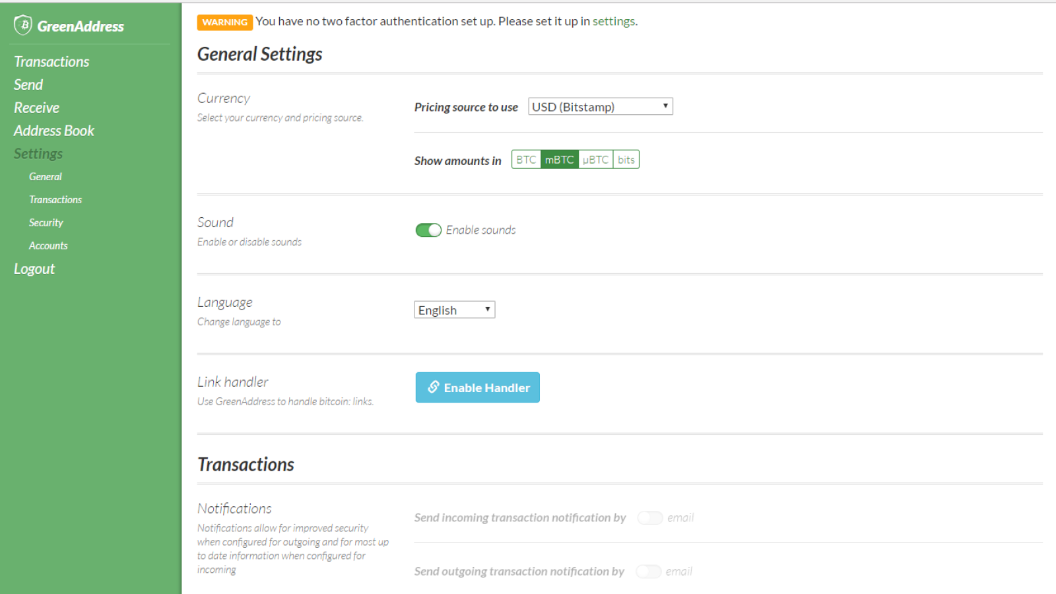
Task: Open the Transactions page in sidebar
Action: pyautogui.click(x=51, y=61)
